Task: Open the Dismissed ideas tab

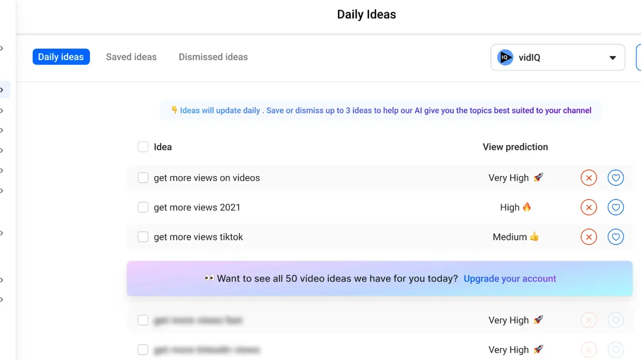Action: (213, 57)
